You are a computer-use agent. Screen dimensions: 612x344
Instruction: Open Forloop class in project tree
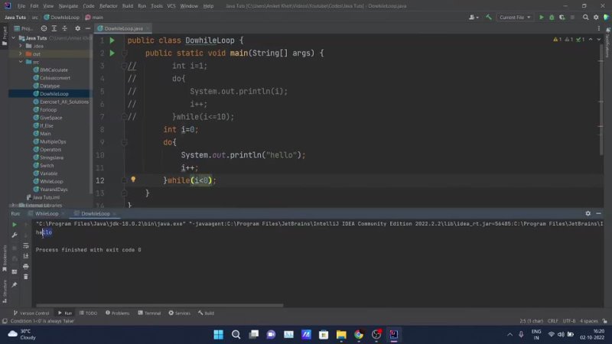pyautogui.click(x=48, y=109)
